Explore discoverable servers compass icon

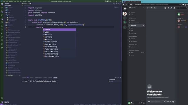click(125, 22)
